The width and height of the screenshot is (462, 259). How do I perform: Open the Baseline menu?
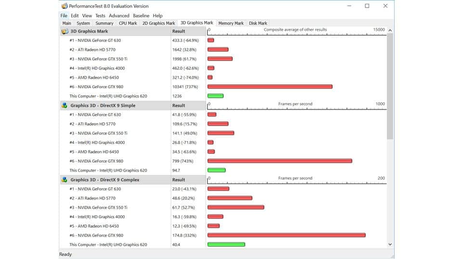point(141,15)
